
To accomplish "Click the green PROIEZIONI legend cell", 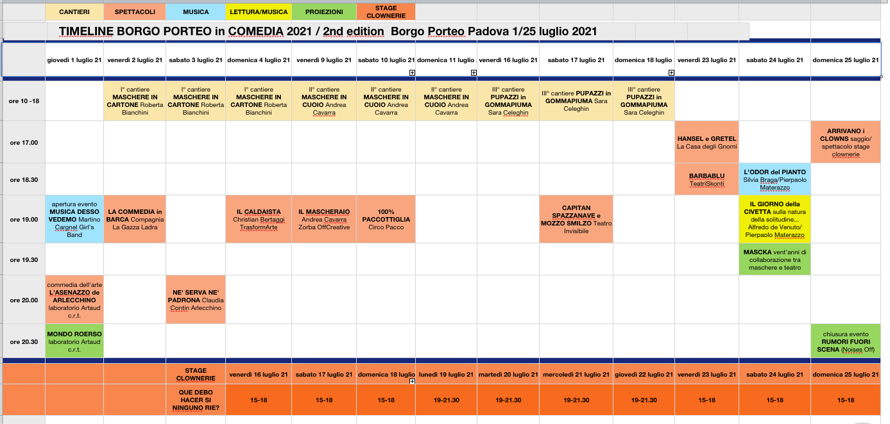I will 324,12.
